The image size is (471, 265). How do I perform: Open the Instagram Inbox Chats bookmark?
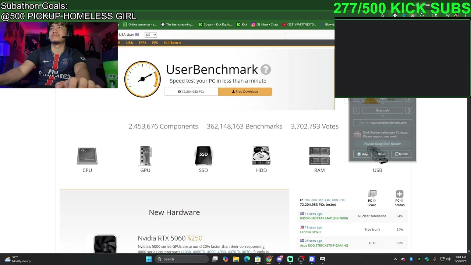coord(265,25)
